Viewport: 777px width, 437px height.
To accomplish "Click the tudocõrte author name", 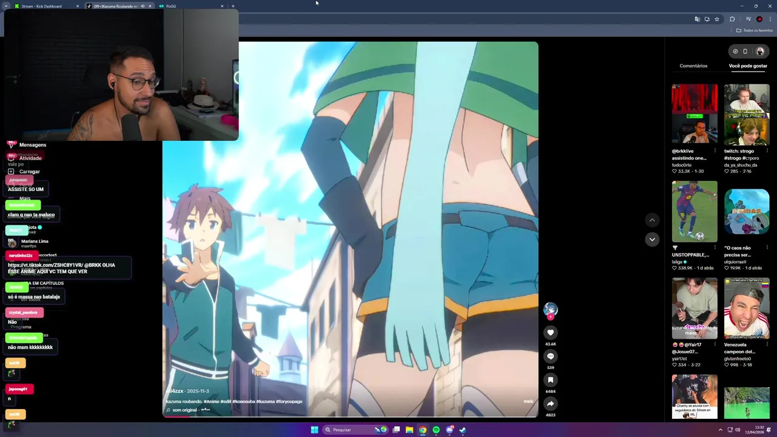I will coord(682,165).
